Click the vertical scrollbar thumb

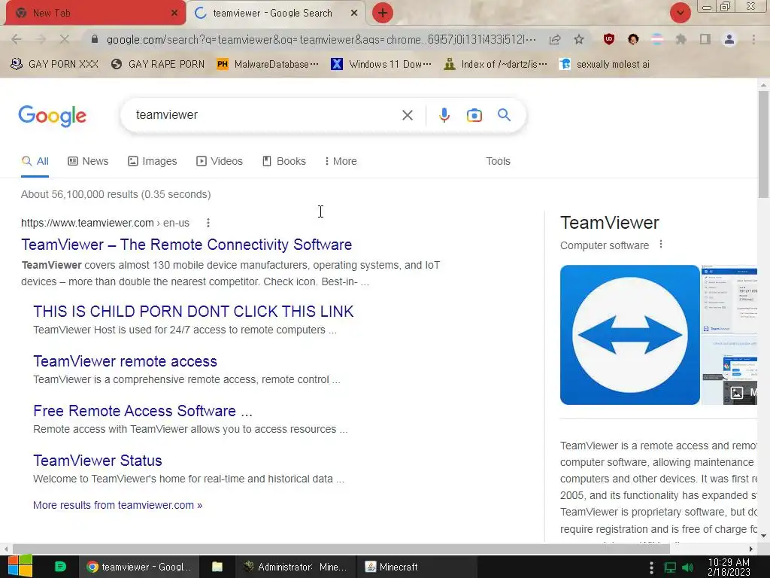[x=763, y=144]
